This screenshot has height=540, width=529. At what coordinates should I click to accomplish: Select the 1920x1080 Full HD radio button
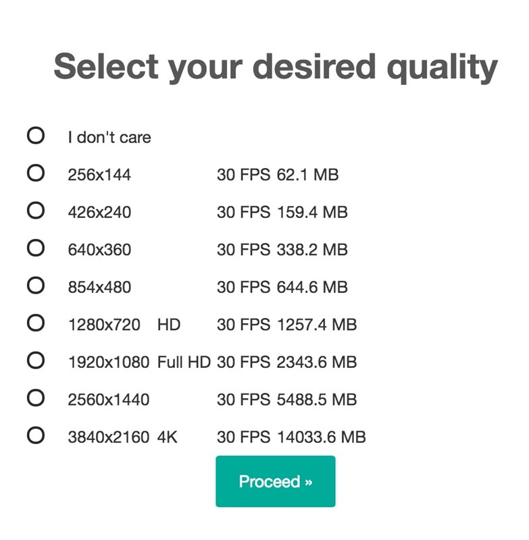click(x=36, y=361)
